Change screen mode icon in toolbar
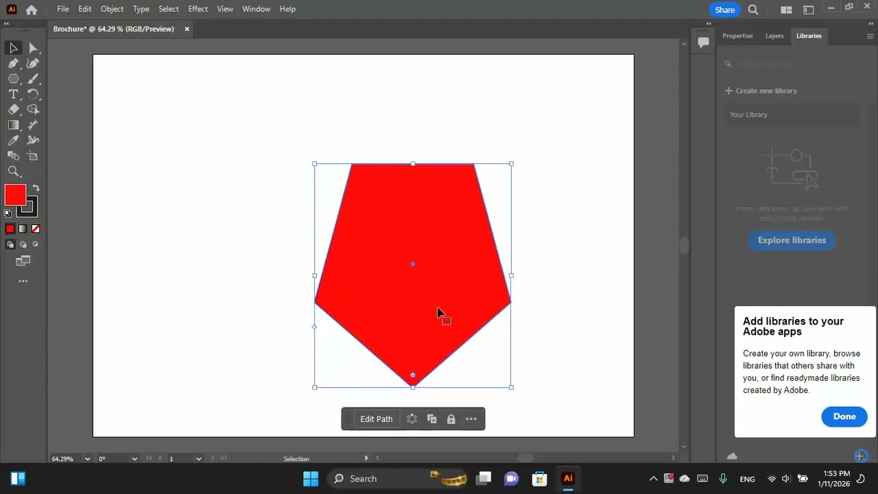878x494 pixels. pos(23,261)
